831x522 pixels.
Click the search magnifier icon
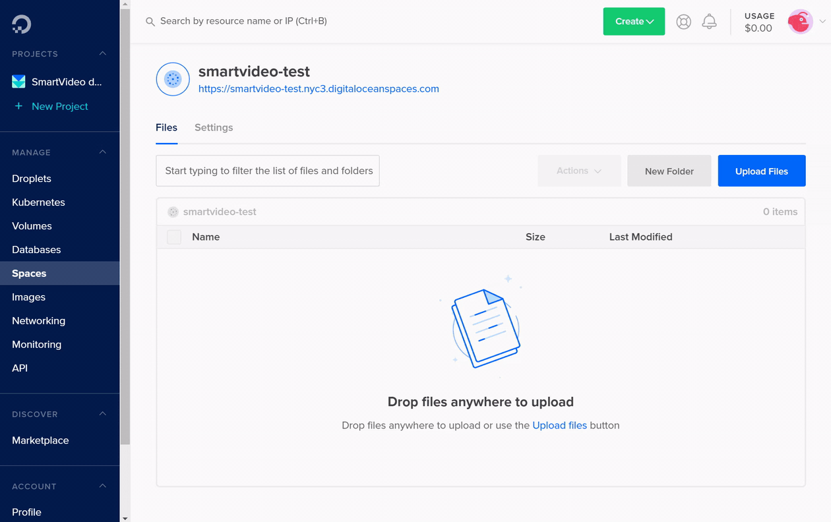(x=150, y=22)
